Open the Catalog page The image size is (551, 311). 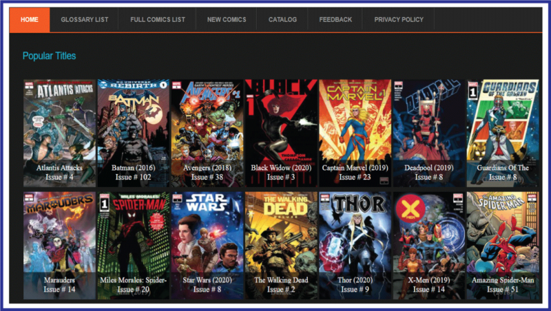pos(282,20)
